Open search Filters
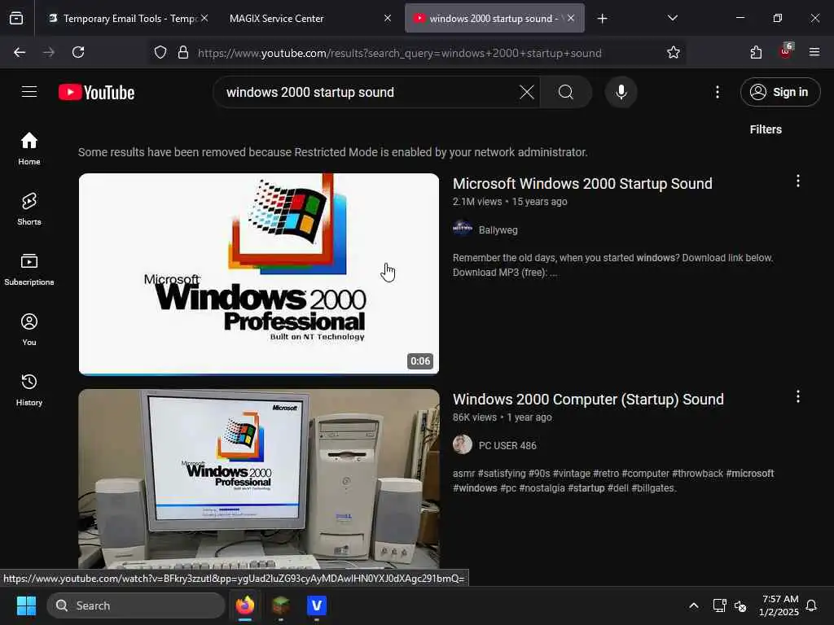 766,129
